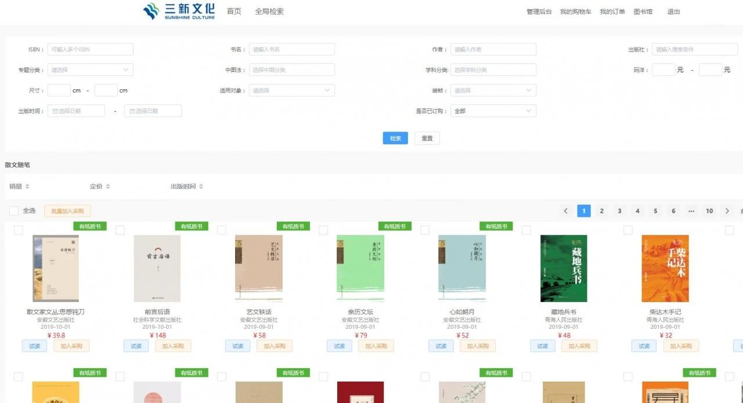Image resolution: width=743 pixels, height=403 pixels.
Task: Open 亲历文坛 book cover thumbnail
Action: pyautogui.click(x=360, y=268)
